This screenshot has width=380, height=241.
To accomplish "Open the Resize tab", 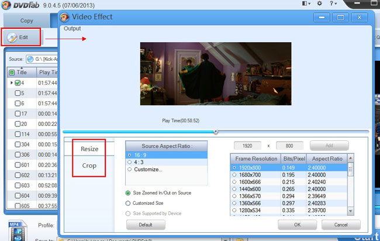I will 89,149.
